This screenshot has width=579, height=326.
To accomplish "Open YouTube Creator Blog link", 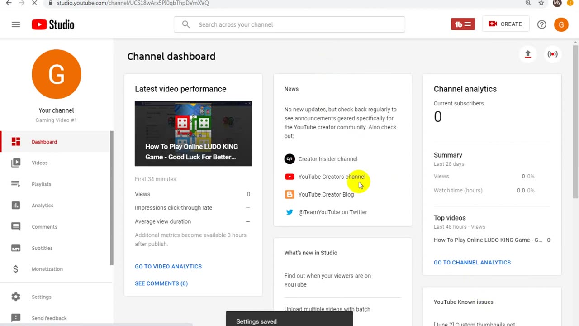I will (x=326, y=194).
